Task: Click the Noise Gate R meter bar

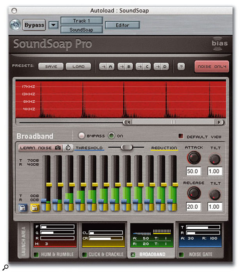Action: [x=203, y=233]
